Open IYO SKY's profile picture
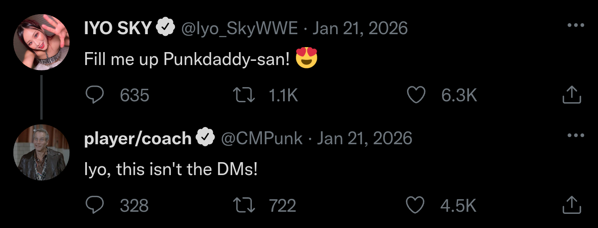This screenshot has height=228, width=598. 41,42
